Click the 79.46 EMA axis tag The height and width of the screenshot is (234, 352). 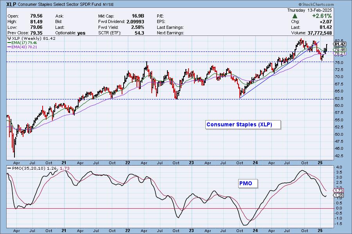pos(340,50)
